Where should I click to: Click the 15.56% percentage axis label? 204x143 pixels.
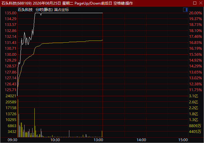pyautogui.click(x=195, y=55)
